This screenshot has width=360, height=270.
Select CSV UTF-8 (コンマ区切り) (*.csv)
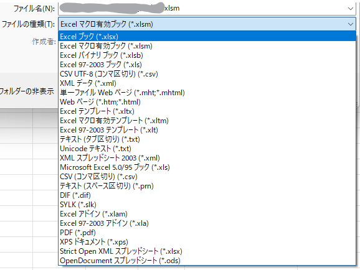click(207, 74)
